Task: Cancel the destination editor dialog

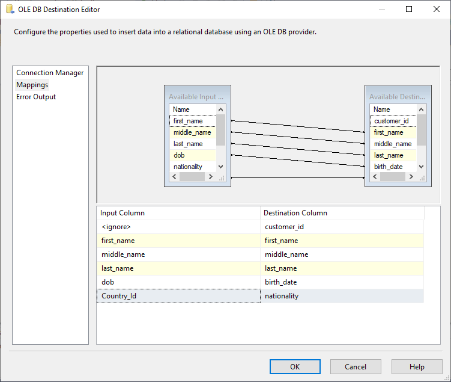Action: (356, 367)
